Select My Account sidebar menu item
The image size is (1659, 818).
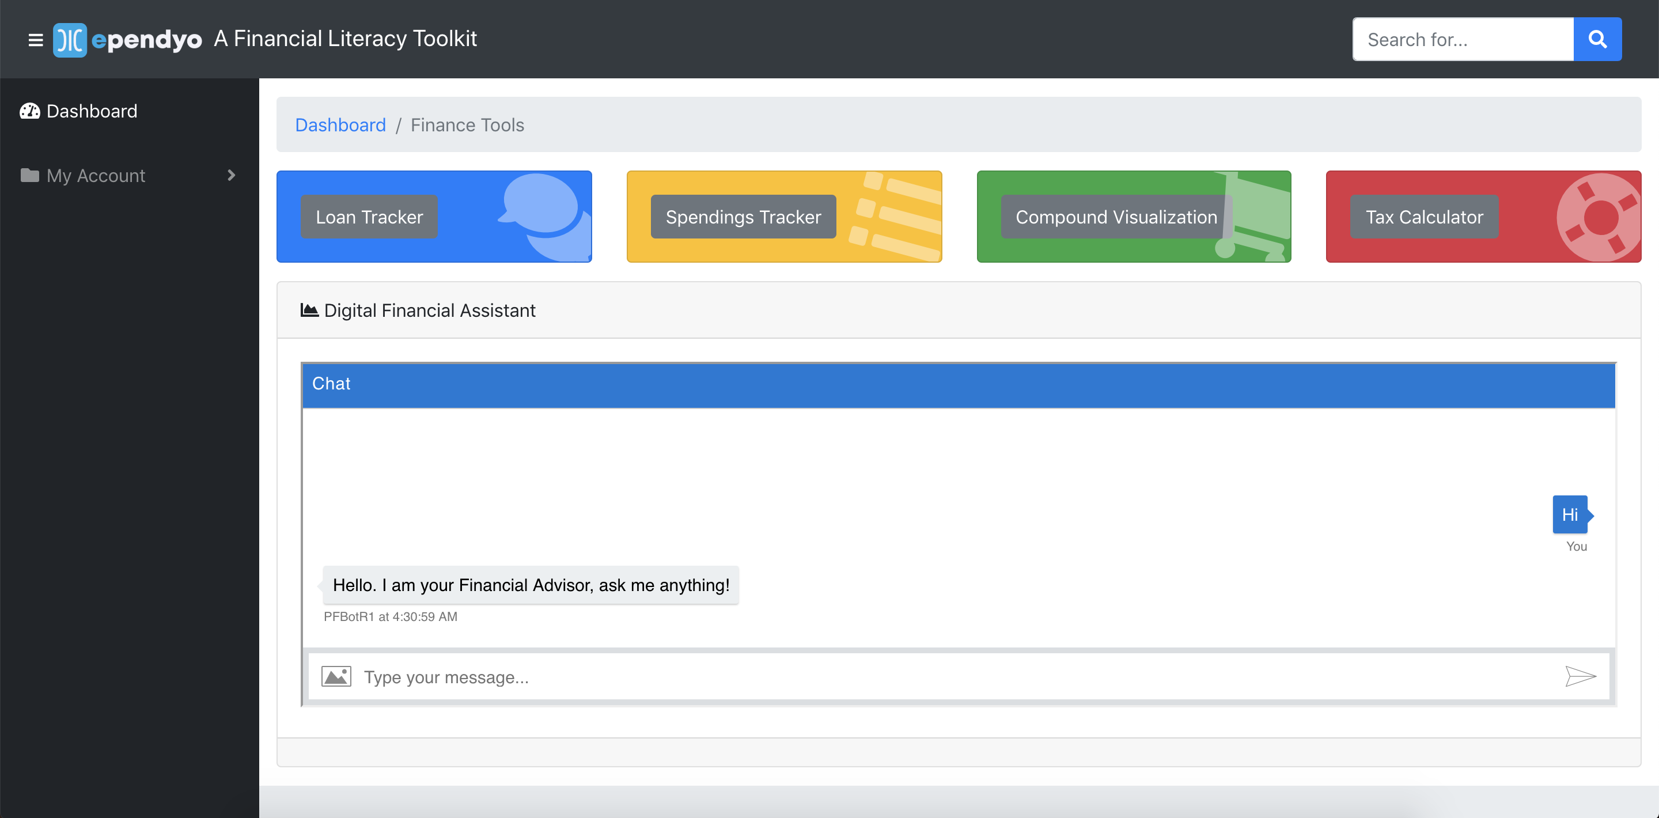[x=96, y=175]
